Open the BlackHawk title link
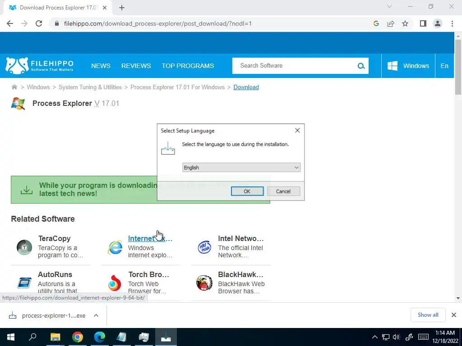This screenshot has width=462, height=346. coord(241,274)
